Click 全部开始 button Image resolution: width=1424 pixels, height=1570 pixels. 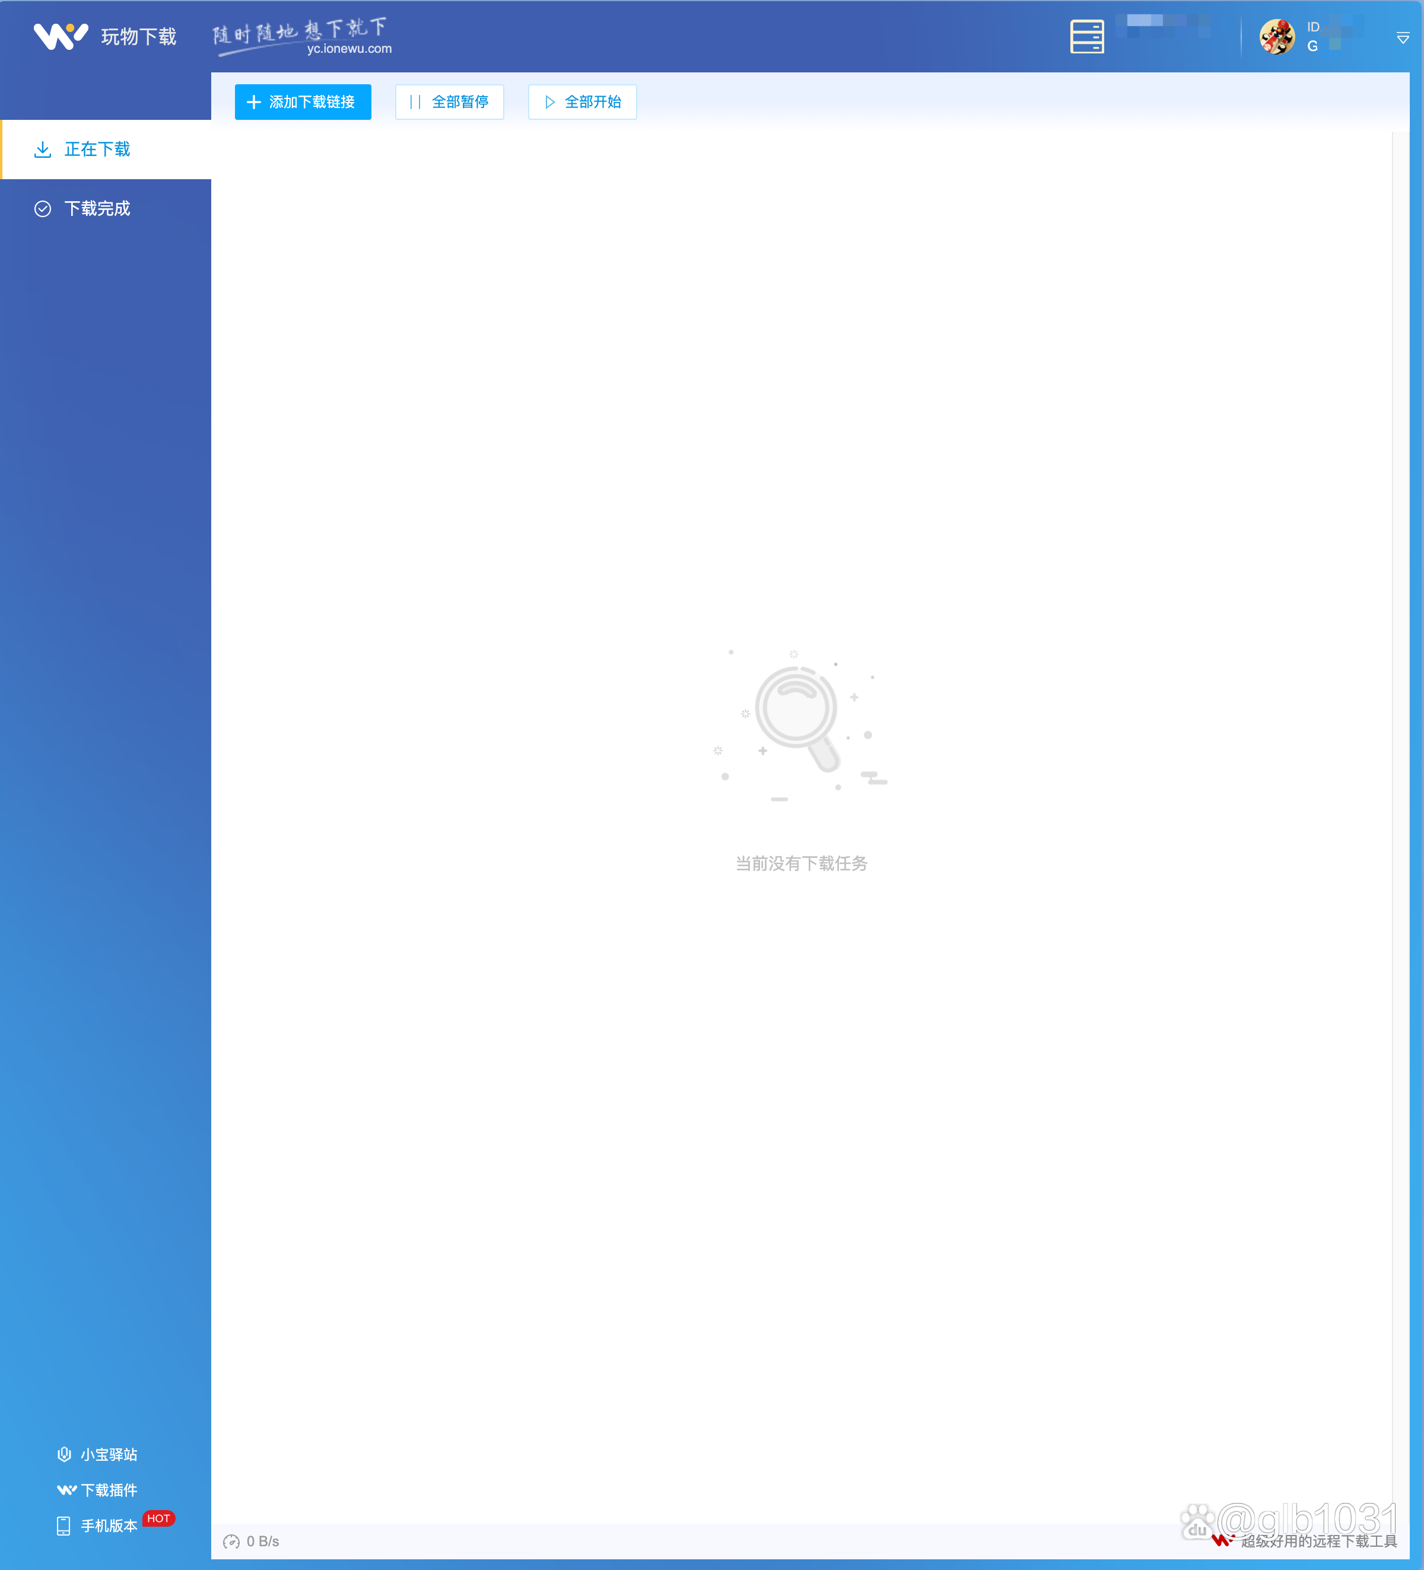[581, 102]
